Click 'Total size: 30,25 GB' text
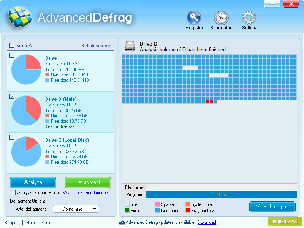 pyautogui.click(x=63, y=111)
